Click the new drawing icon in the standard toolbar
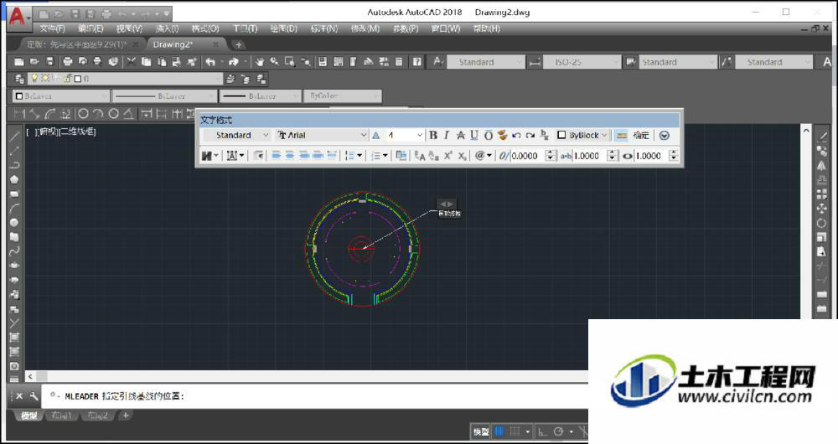The width and height of the screenshot is (838, 444). coord(19,62)
